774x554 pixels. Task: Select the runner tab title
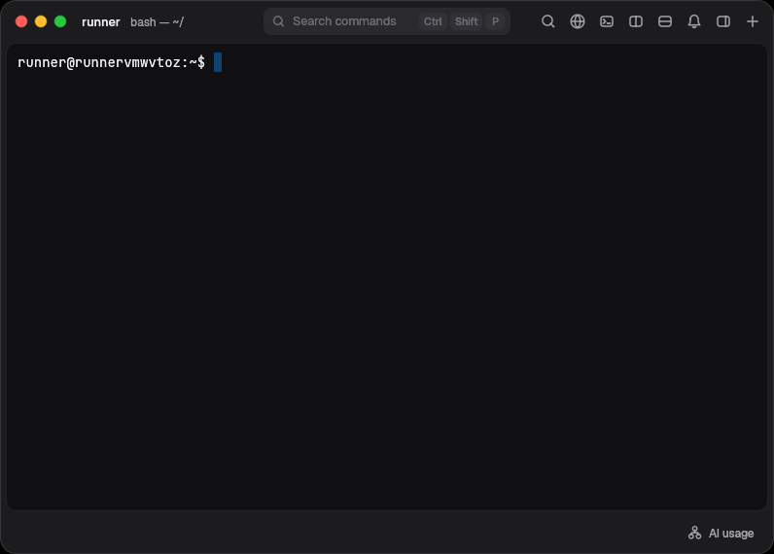(x=101, y=22)
